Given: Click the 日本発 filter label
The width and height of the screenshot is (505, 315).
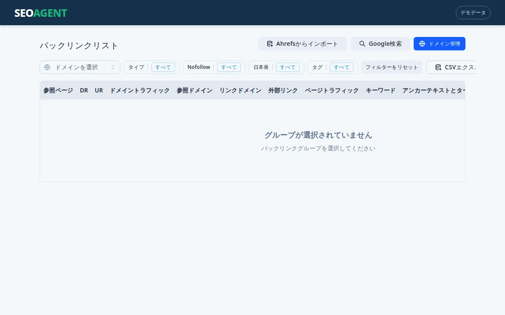Looking at the screenshot, I should (x=261, y=67).
